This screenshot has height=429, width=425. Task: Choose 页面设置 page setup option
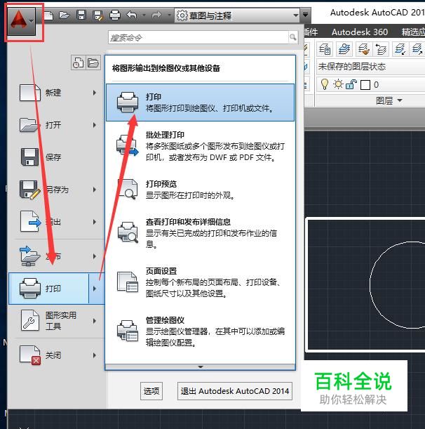click(200, 282)
